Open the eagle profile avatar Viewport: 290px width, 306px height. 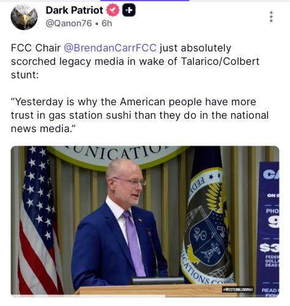(x=24, y=17)
